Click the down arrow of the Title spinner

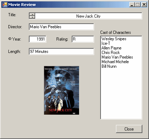[x=32, y=17]
